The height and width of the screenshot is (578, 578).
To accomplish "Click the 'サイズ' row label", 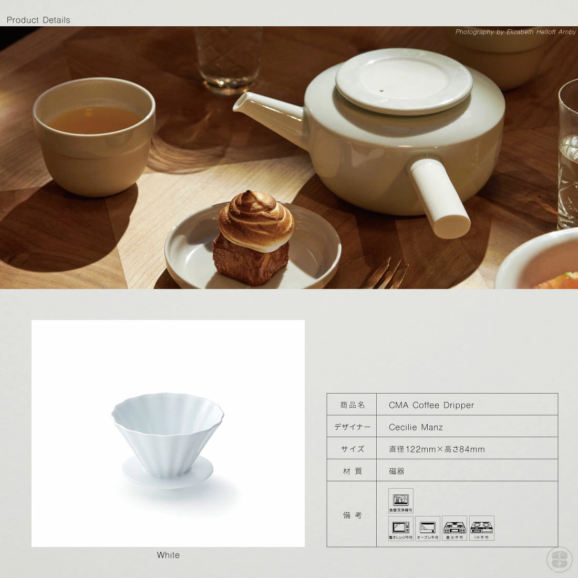I will click(x=353, y=449).
